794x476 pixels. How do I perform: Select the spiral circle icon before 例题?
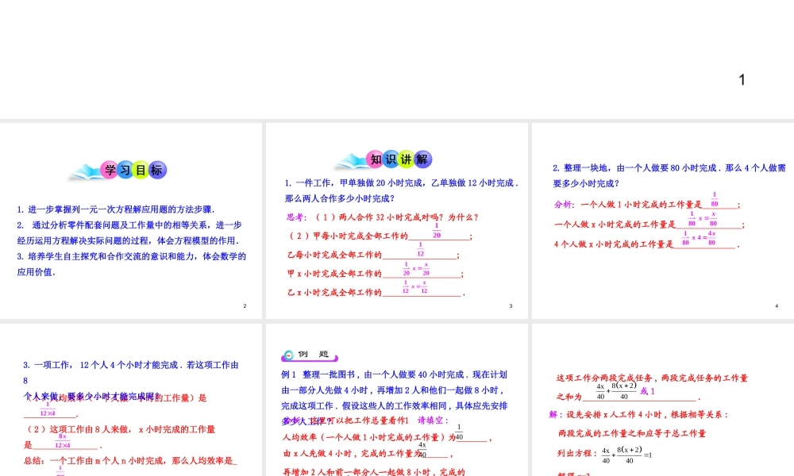(x=287, y=355)
